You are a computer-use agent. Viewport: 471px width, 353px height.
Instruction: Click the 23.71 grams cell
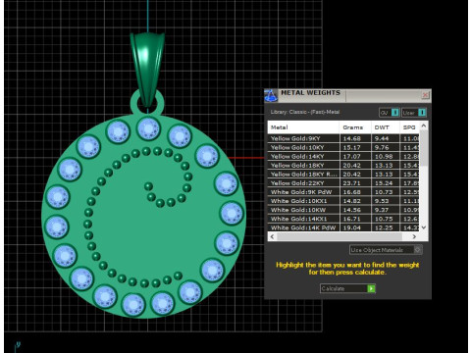[355, 183]
